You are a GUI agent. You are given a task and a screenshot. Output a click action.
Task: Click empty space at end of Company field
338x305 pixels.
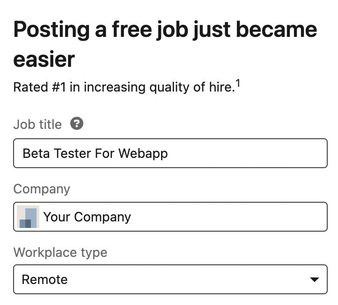[228, 217]
